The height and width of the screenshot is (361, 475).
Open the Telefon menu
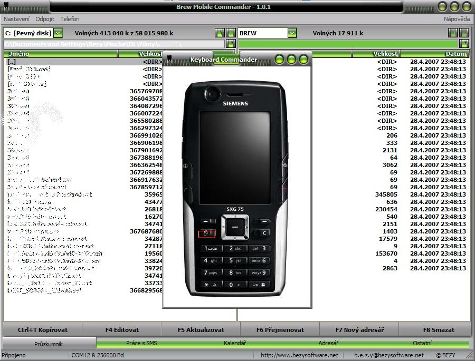tap(70, 19)
